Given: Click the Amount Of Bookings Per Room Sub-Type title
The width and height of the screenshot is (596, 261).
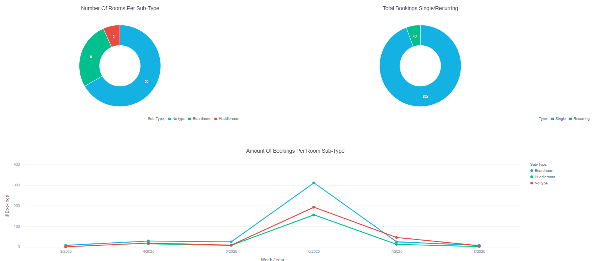Looking at the screenshot, I should pyautogui.click(x=295, y=151).
